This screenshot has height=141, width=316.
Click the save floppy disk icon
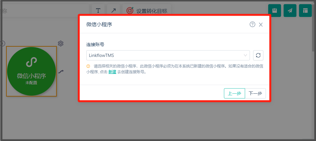click(275, 11)
